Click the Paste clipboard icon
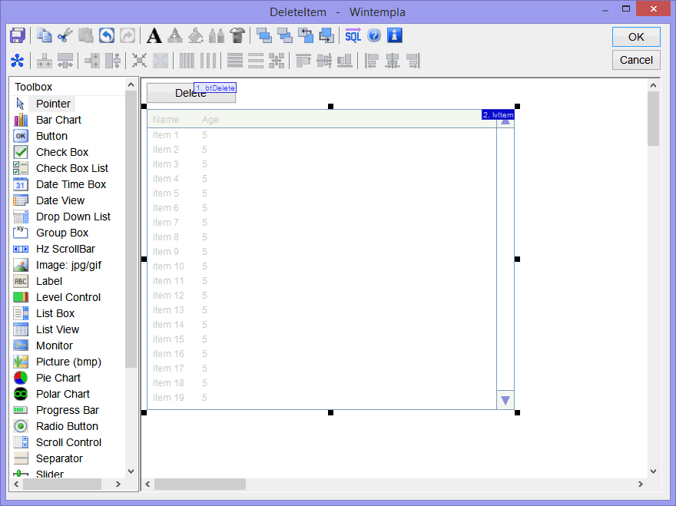 click(86, 36)
